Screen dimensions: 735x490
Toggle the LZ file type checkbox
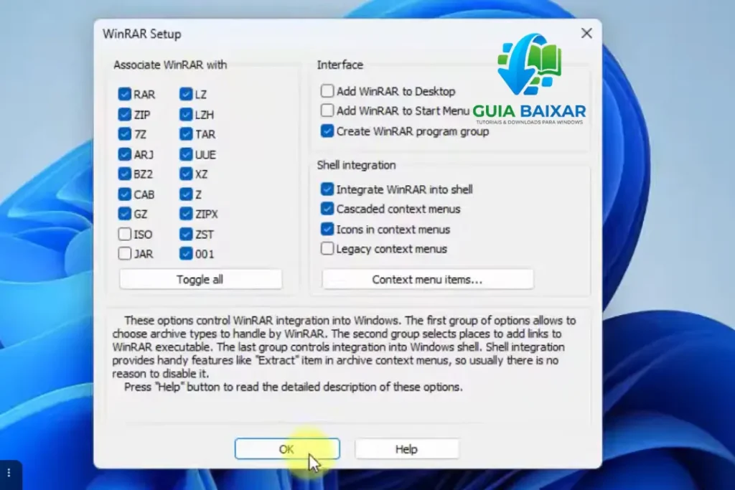[x=186, y=94]
